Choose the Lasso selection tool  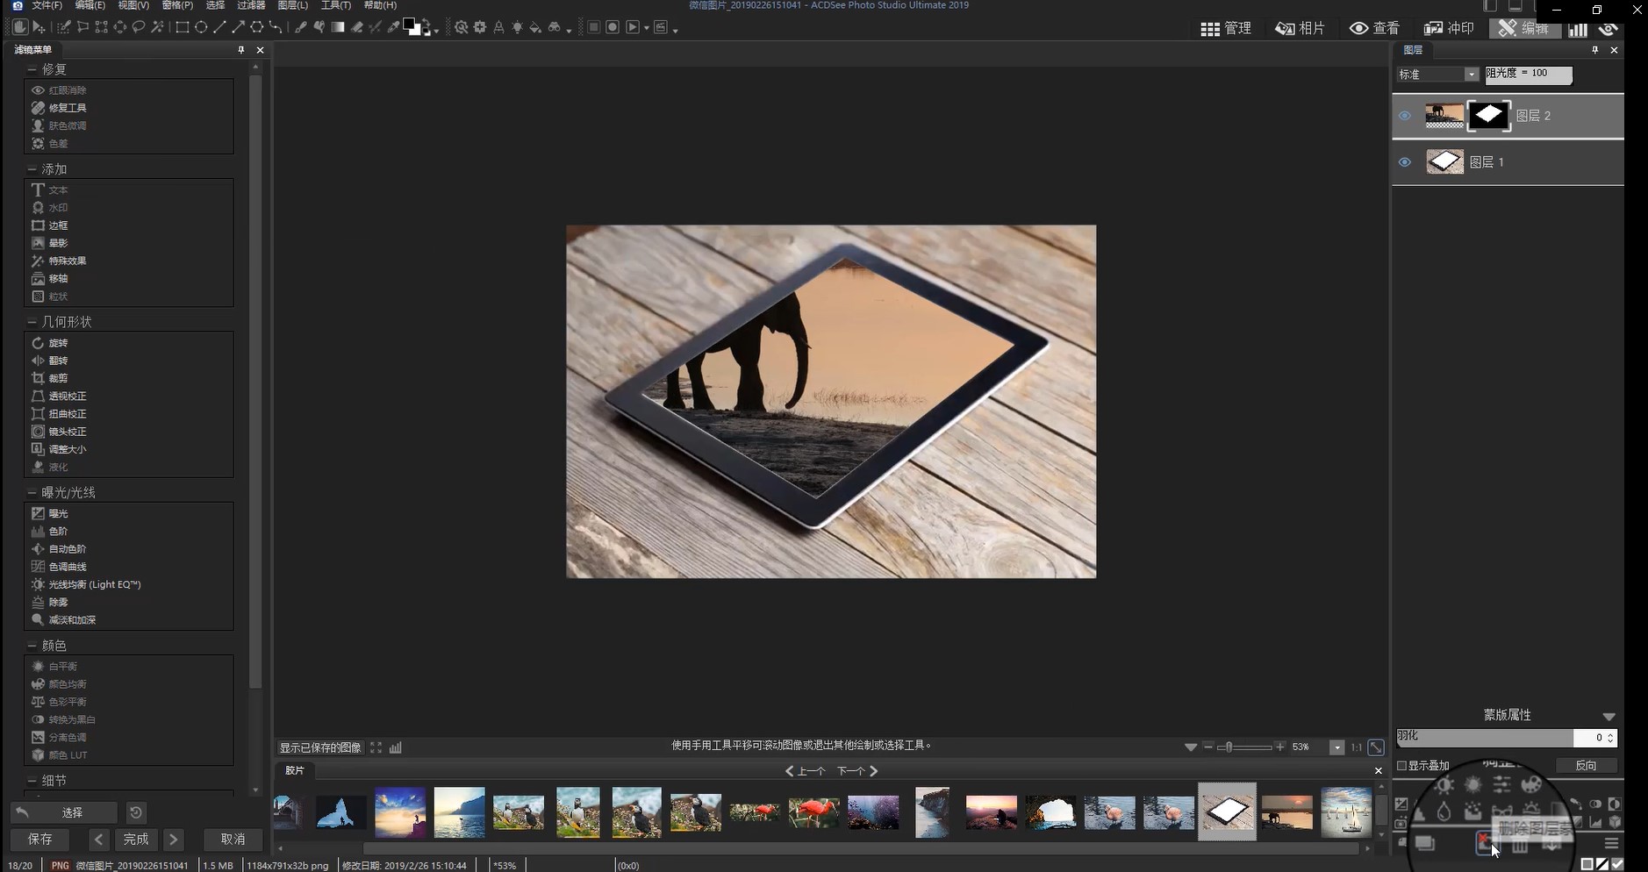coord(139,27)
